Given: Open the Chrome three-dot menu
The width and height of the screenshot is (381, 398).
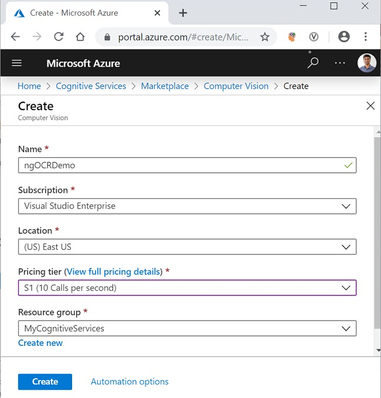Looking at the screenshot, I should 366,37.
